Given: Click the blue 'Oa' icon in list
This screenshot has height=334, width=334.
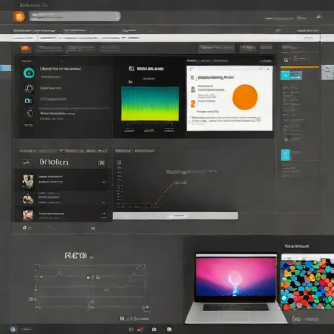Looking at the screenshot, I should pos(29,101).
